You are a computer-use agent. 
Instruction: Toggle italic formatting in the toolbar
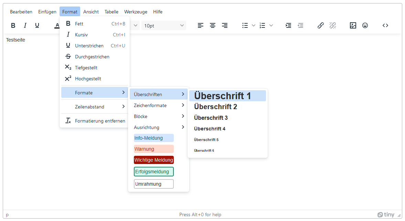click(25, 25)
